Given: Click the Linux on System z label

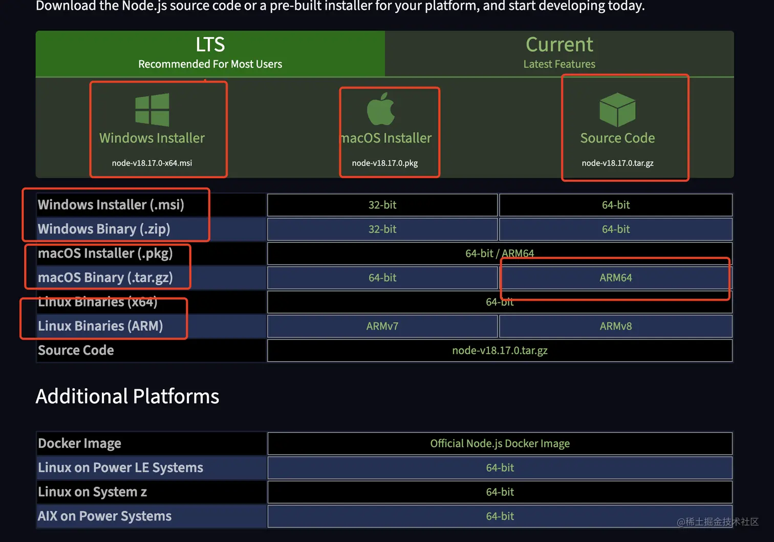Looking at the screenshot, I should (92, 492).
